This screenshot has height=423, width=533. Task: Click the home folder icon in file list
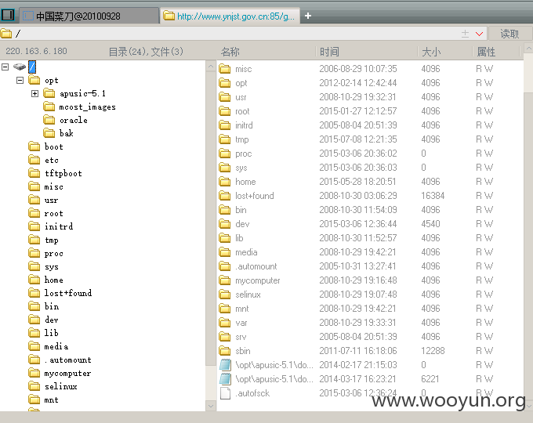[x=225, y=182]
